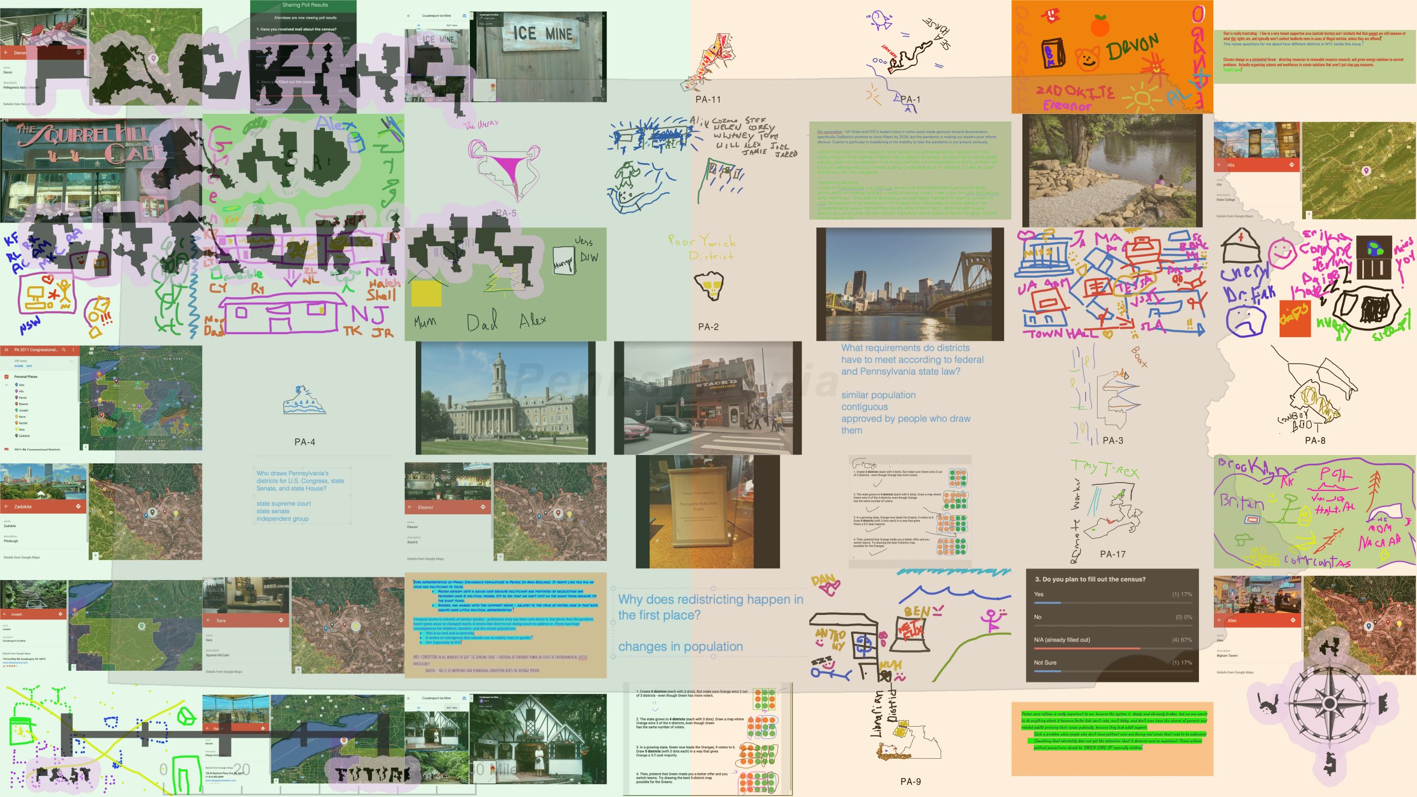Image resolution: width=1417 pixels, height=797 pixels.
Task: Get directions from the Sara card
Action: coord(281,620)
